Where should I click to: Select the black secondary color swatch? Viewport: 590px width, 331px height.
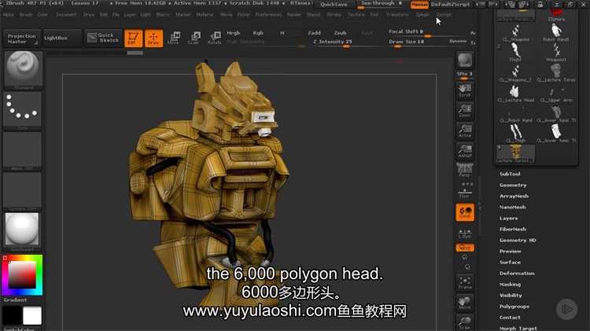point(12,315)
